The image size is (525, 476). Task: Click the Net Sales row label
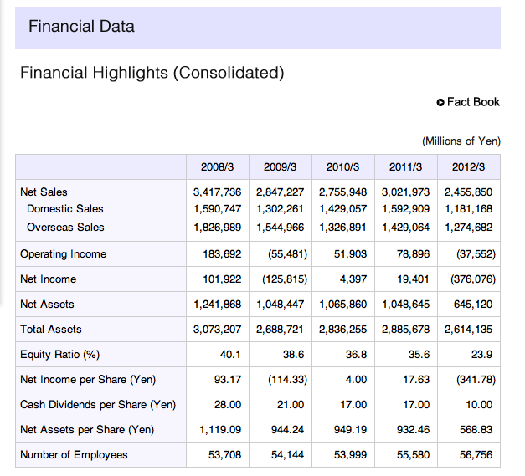click(x=44, y=192)
